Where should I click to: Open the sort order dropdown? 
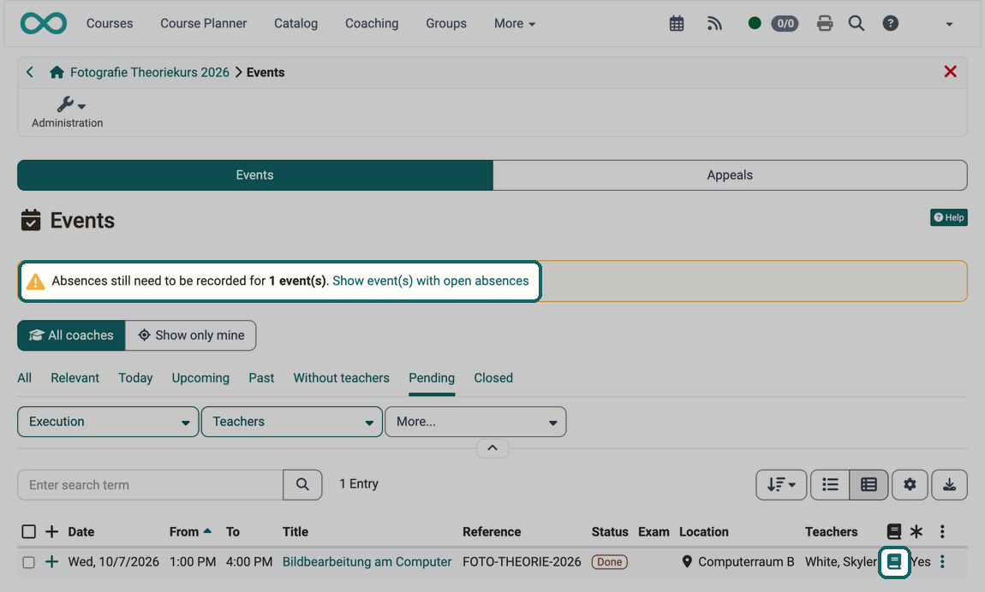(x=781, y=485)
